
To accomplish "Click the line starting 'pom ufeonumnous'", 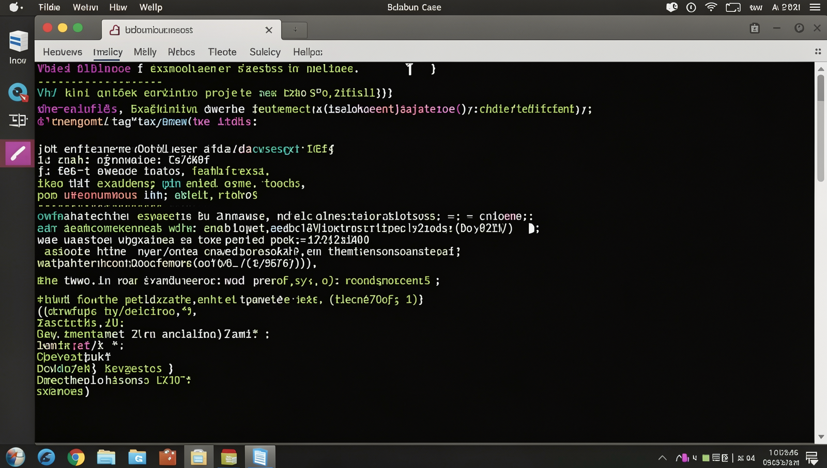I will click(x=147, y=195).
